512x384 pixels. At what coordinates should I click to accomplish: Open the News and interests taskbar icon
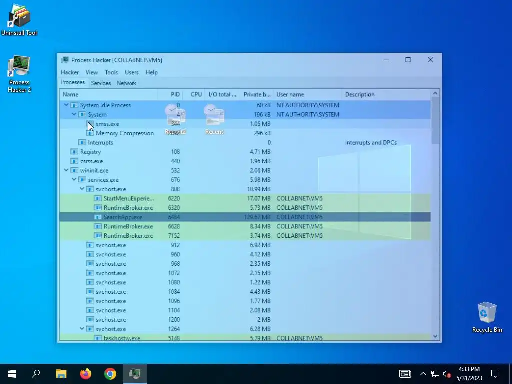(x=405, y=374)
